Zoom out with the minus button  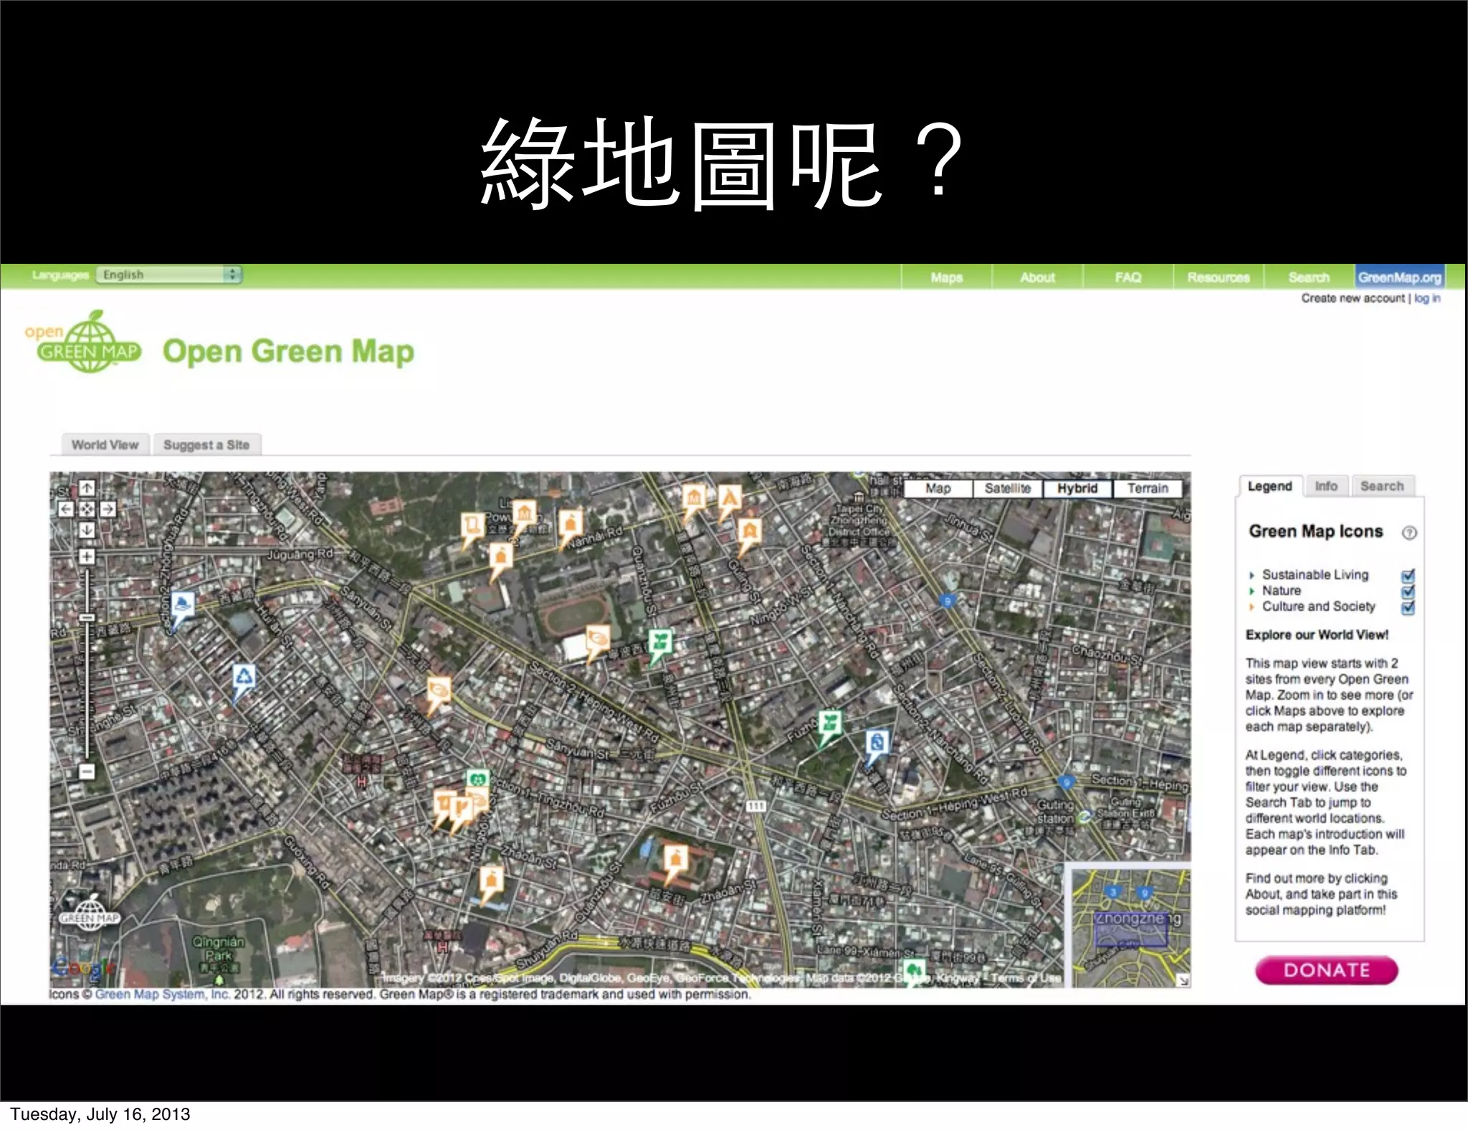87,771
